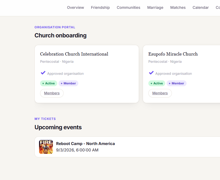Open the Reboot Camp FIRE event thumbnail
220x180 pixels.
[46, 147]
